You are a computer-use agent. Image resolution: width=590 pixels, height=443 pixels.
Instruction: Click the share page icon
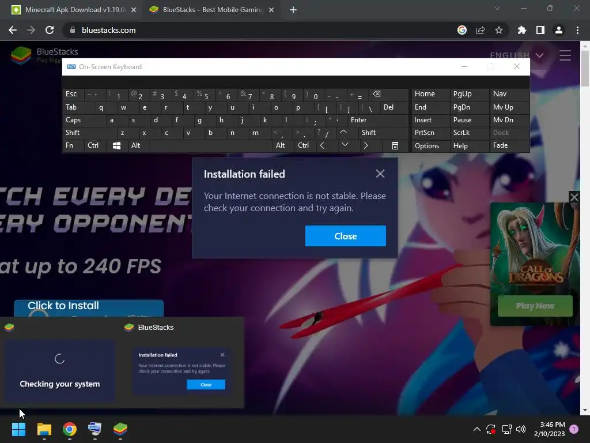(481, 30)
